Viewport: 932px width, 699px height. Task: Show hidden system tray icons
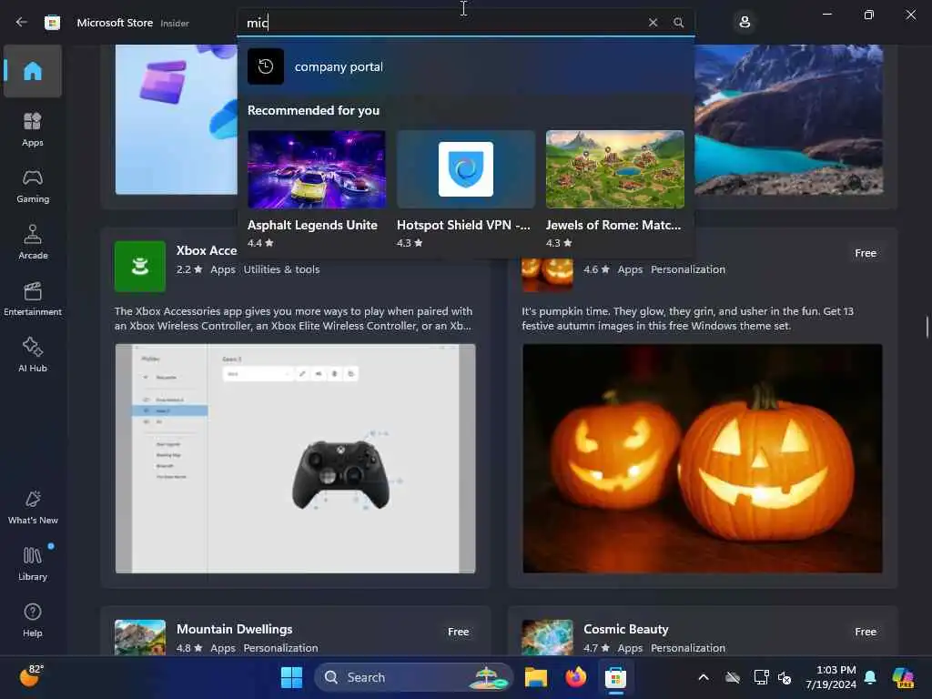[x=704, y=677]
